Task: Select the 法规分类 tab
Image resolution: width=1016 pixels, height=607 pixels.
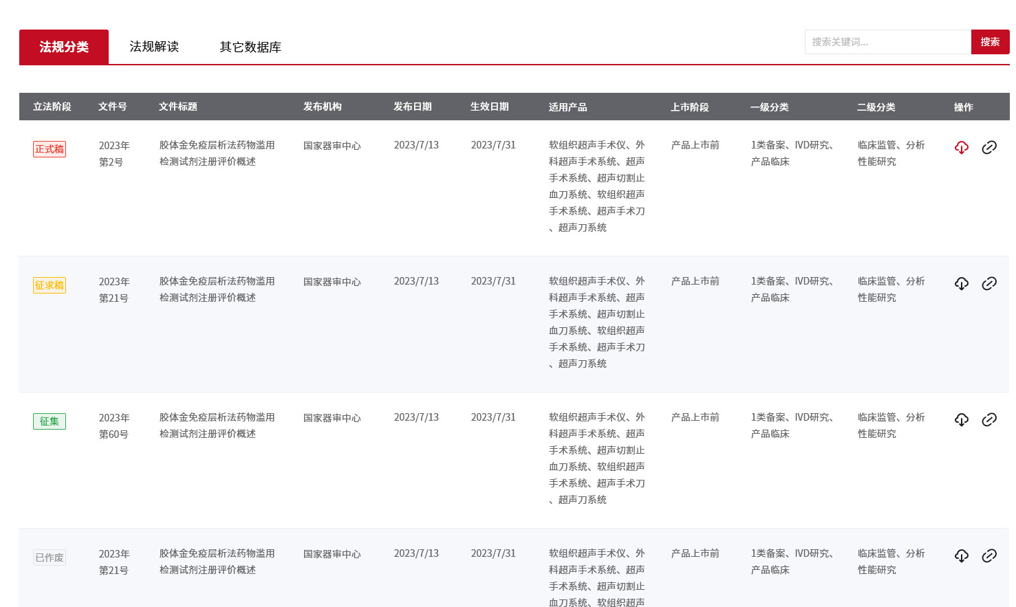Action: pos(64,47)
